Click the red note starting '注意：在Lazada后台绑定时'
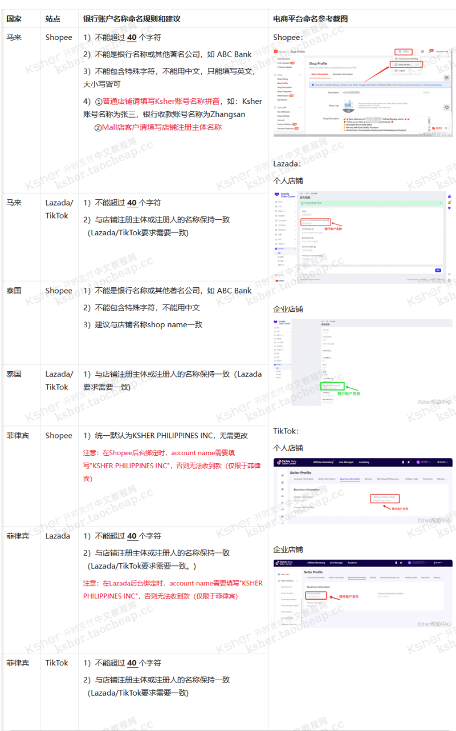 pyautogui.click(x=173, y=589)
